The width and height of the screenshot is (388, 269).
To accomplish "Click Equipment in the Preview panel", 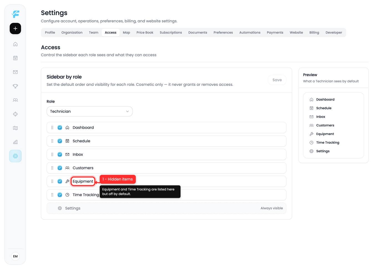I will [x=325, y=134].
